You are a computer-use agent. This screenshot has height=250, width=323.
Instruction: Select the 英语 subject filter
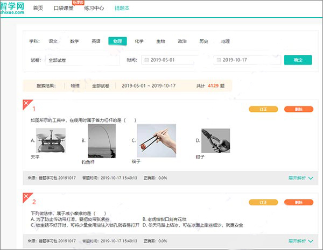[x=96, y=41]
